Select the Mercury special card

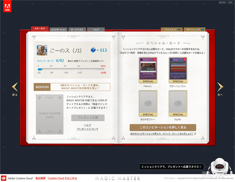click(x=148, y=70)
